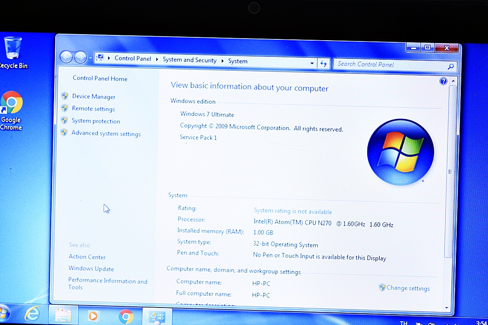
Task: Open Windows Media Player taskbar icon
Action: click(94, 316)
